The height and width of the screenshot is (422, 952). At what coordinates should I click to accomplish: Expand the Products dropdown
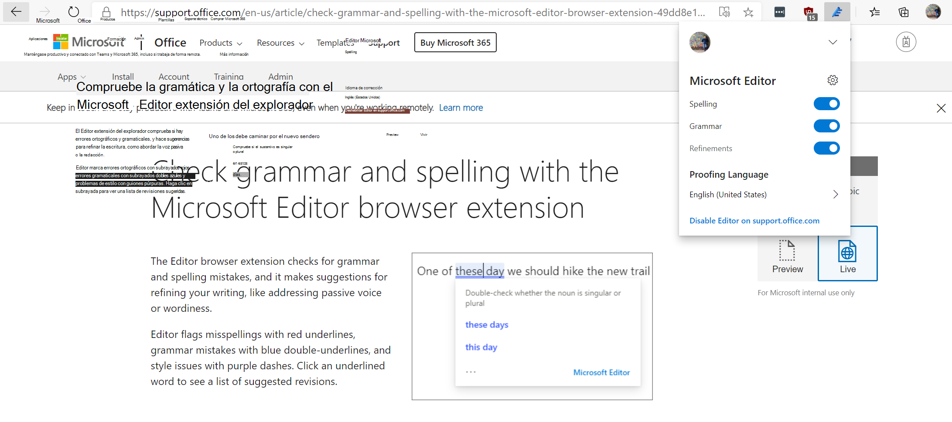click(220, 43)
